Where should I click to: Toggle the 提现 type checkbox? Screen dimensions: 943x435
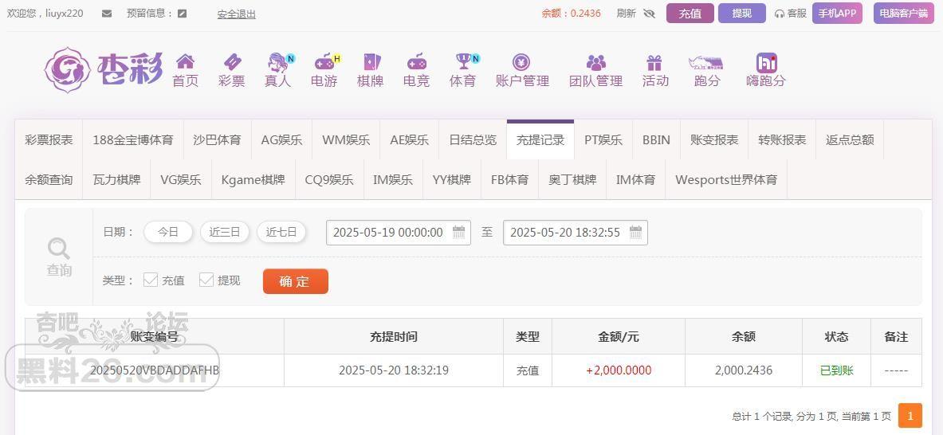click(x=206, y=280)
